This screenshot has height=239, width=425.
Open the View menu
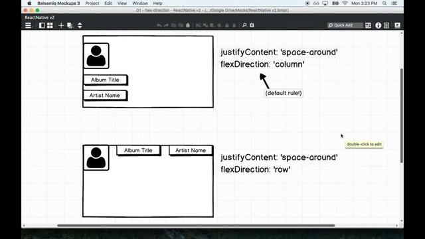pyautogui.click(x=122, y=3)
